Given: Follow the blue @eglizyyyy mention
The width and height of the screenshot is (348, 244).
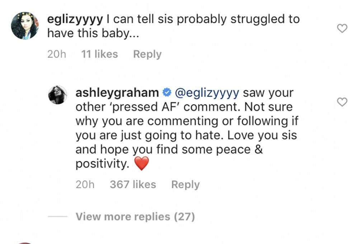Looking at the screenshot, I should pyautogui.click(x=206, y=93).
